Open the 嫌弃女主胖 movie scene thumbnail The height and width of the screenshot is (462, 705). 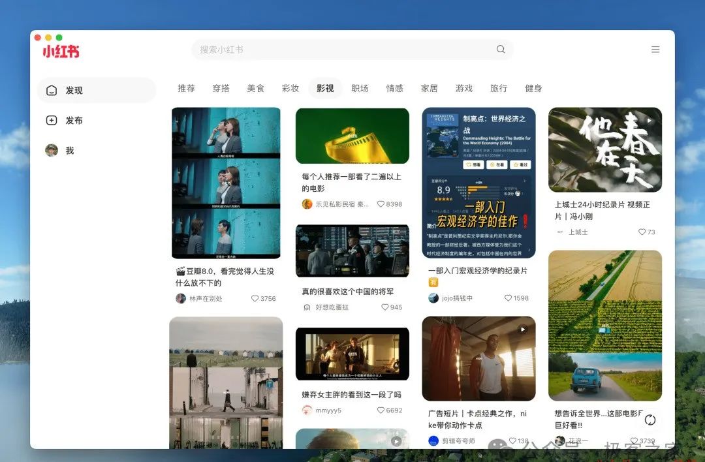352,354
